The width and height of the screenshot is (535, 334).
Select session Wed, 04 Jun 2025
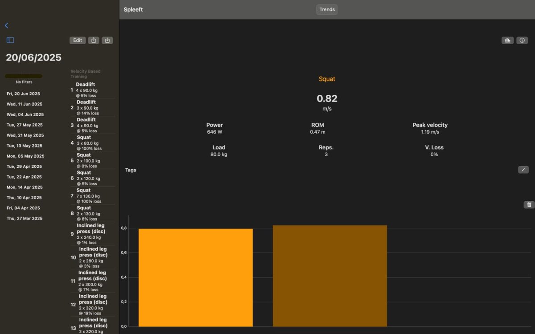point(25,114)
